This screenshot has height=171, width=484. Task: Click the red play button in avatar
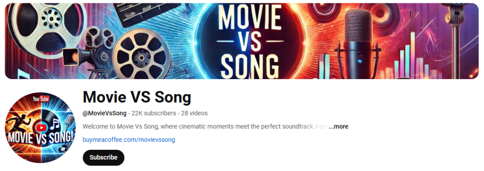[x=41, y=127]
